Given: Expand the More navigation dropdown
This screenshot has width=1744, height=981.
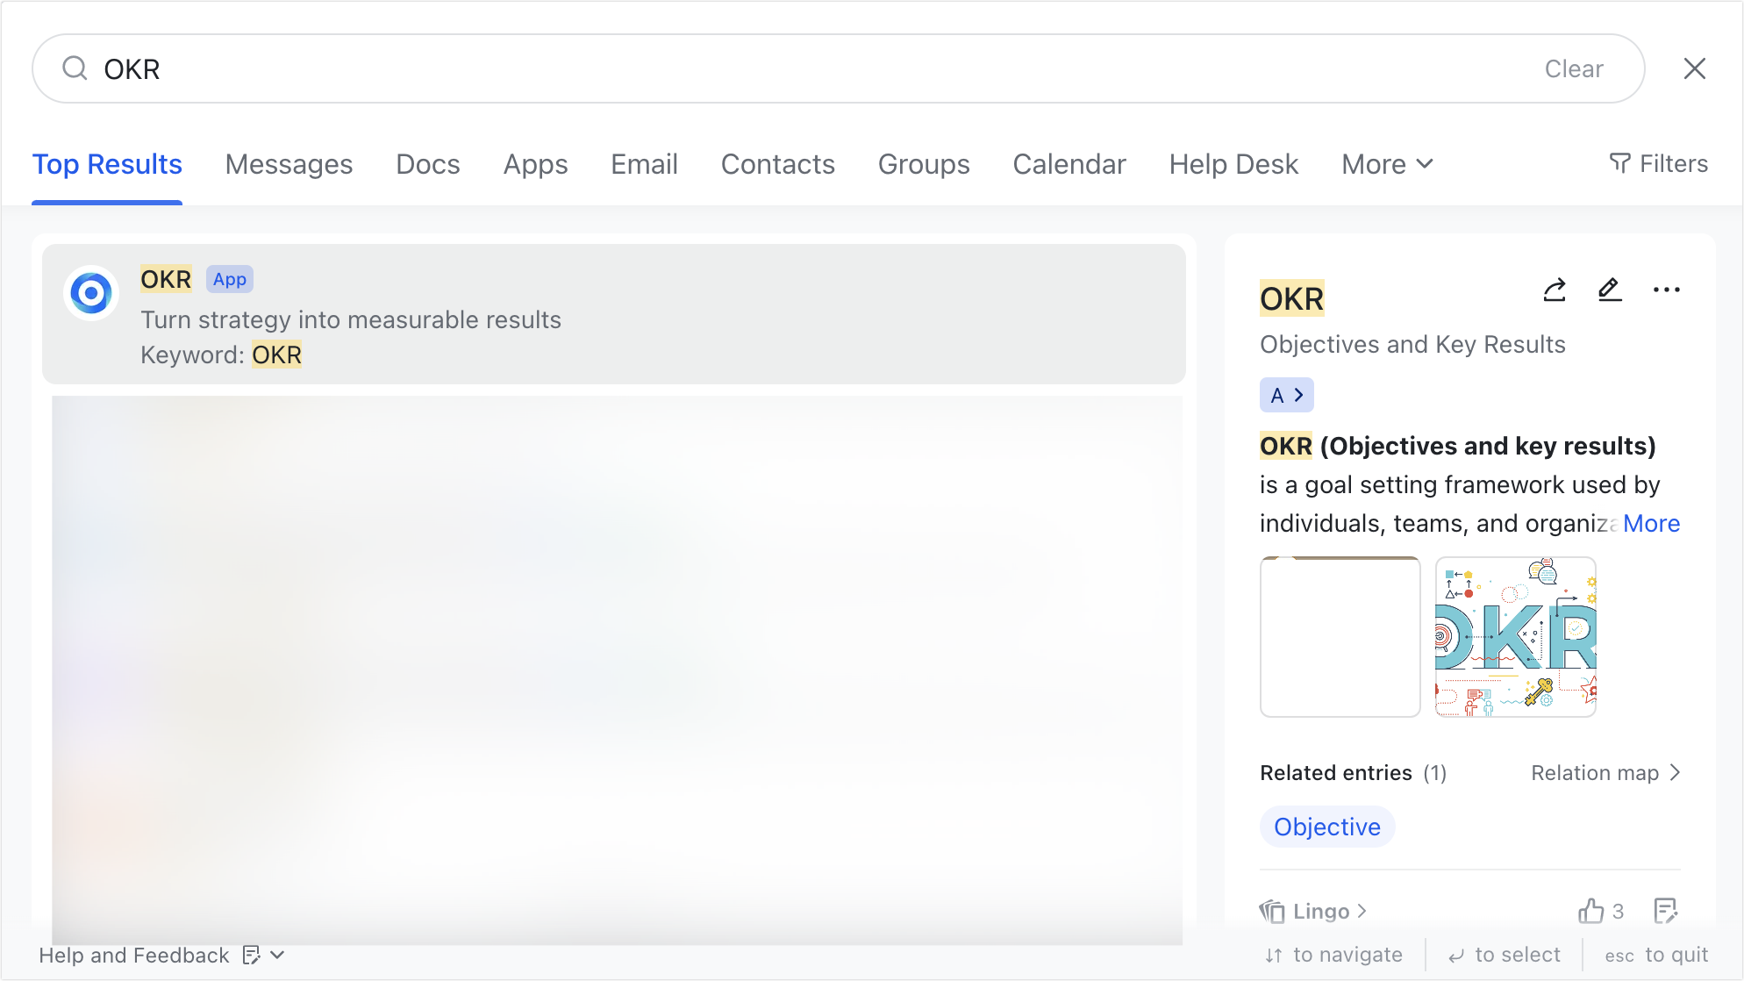Looking at the screenshot, I should [x=1386, y=164].
